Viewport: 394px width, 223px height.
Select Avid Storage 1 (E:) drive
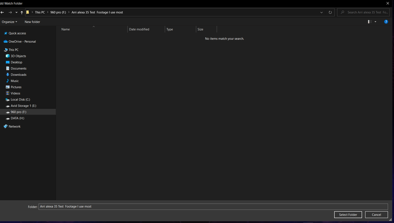(x=23, y=106)
